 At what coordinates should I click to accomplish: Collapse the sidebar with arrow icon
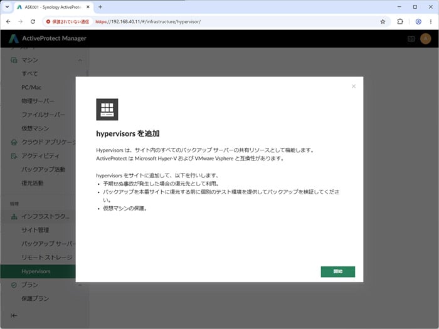point(14,316)
